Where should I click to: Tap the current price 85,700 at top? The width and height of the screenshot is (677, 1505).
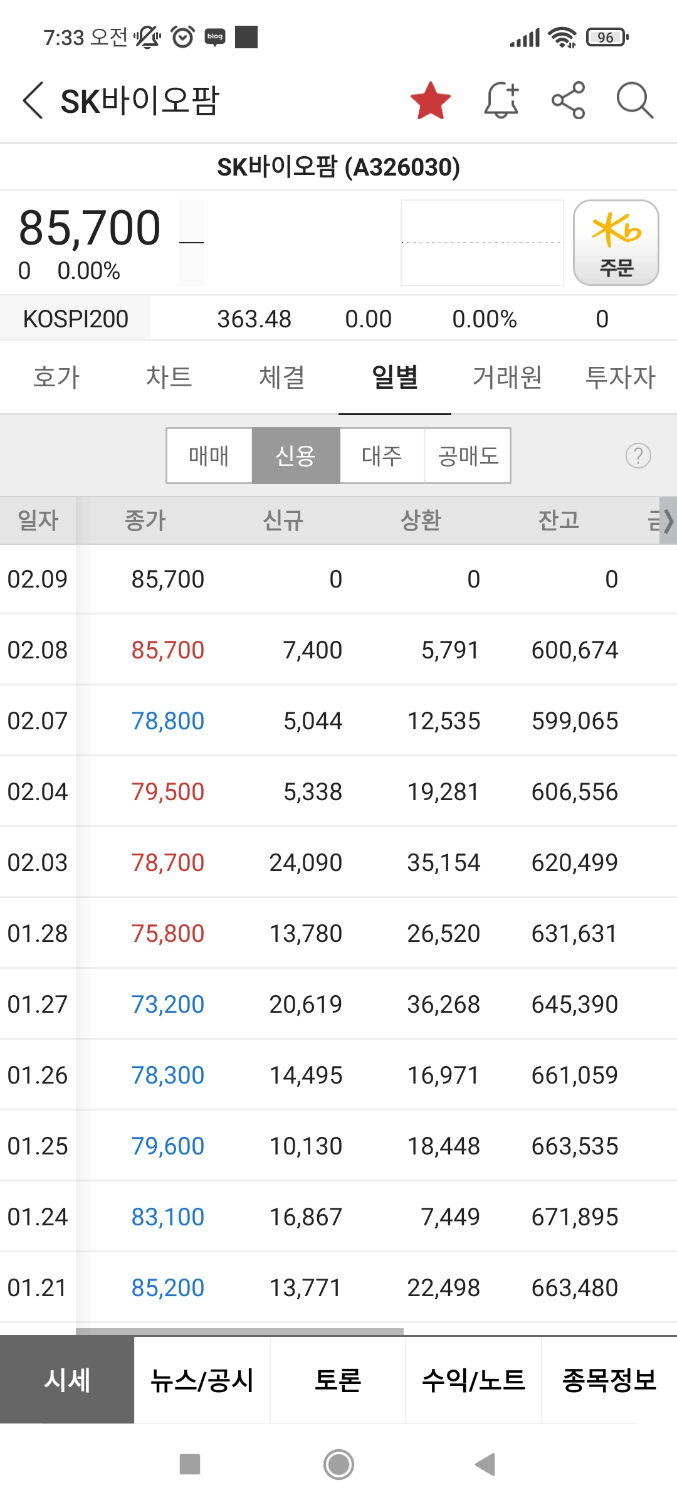90,228
